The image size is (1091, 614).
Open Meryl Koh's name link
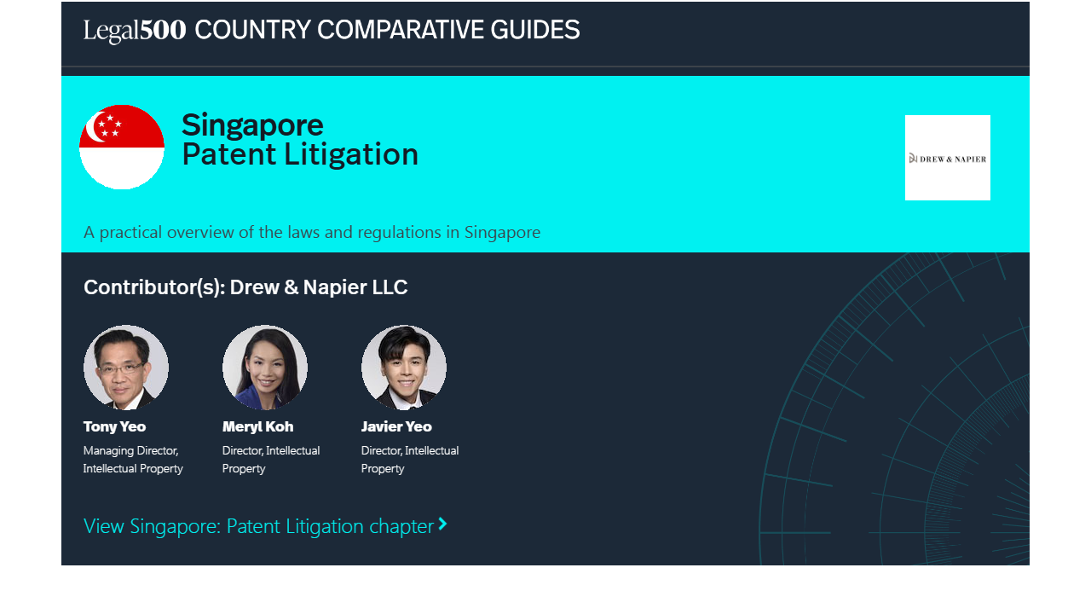(x=257, y=426)
